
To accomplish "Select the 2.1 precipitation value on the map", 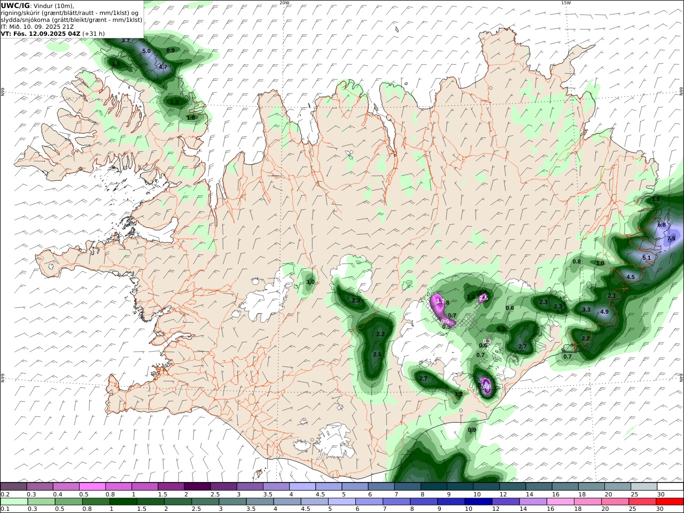I will pyautogui.click(x=612, y=296).
